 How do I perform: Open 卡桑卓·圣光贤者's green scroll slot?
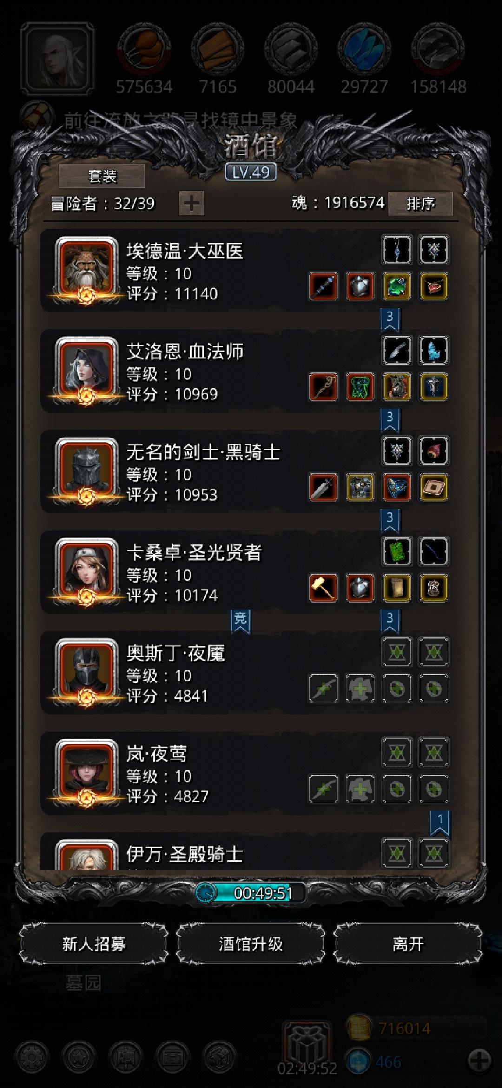coord(397,551)
